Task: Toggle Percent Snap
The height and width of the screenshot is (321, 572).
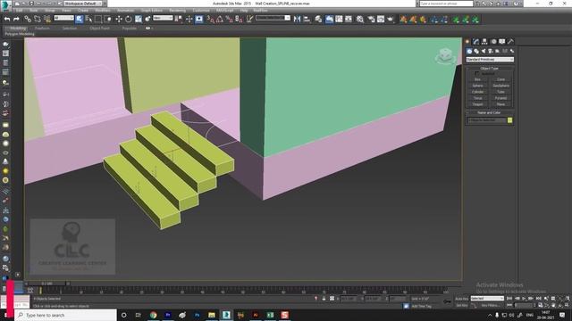Action: [229, 19]
